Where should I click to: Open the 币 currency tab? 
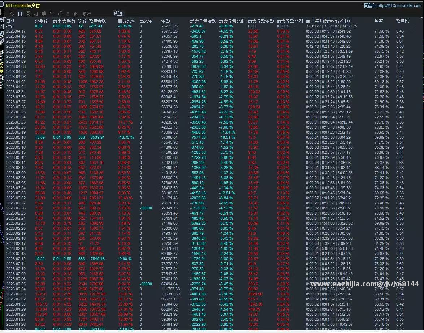coord(60,13)
